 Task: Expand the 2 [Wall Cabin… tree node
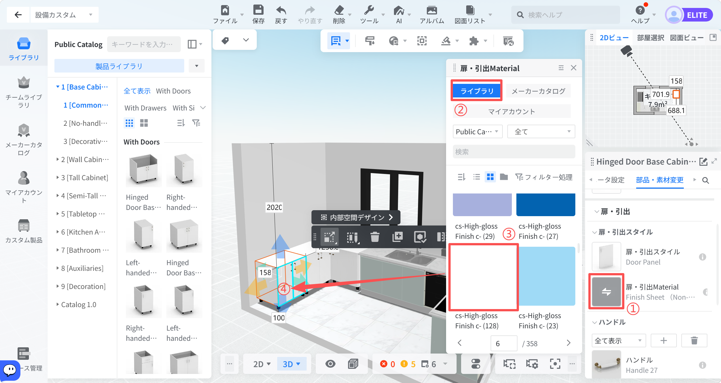(58, 159)
